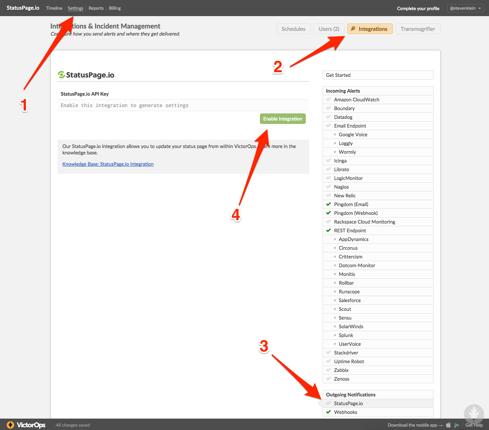Click the Complete your profile link

point(418,8)
